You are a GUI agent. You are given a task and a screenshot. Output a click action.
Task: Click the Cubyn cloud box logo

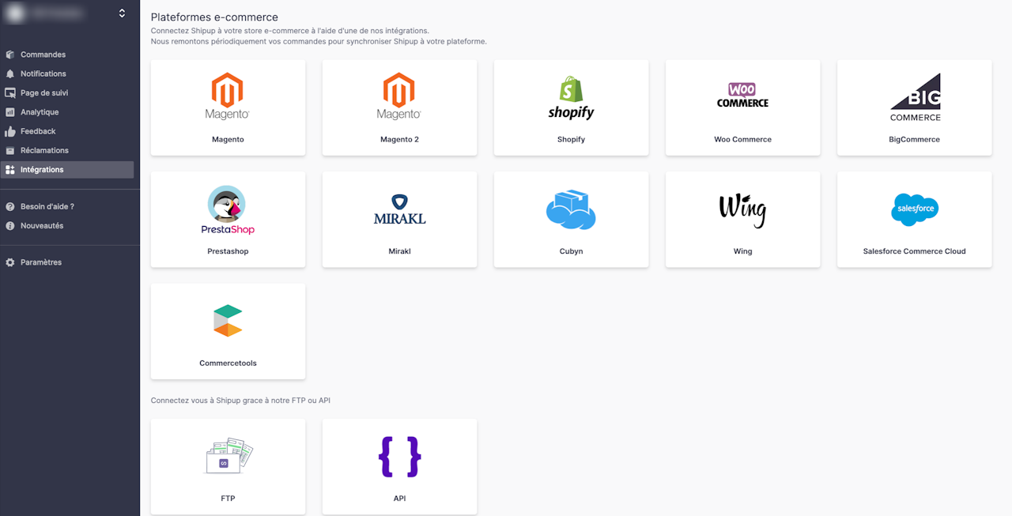(571, 209)
